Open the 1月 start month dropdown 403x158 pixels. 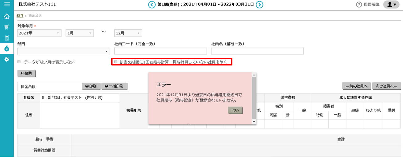click(79, 33)
